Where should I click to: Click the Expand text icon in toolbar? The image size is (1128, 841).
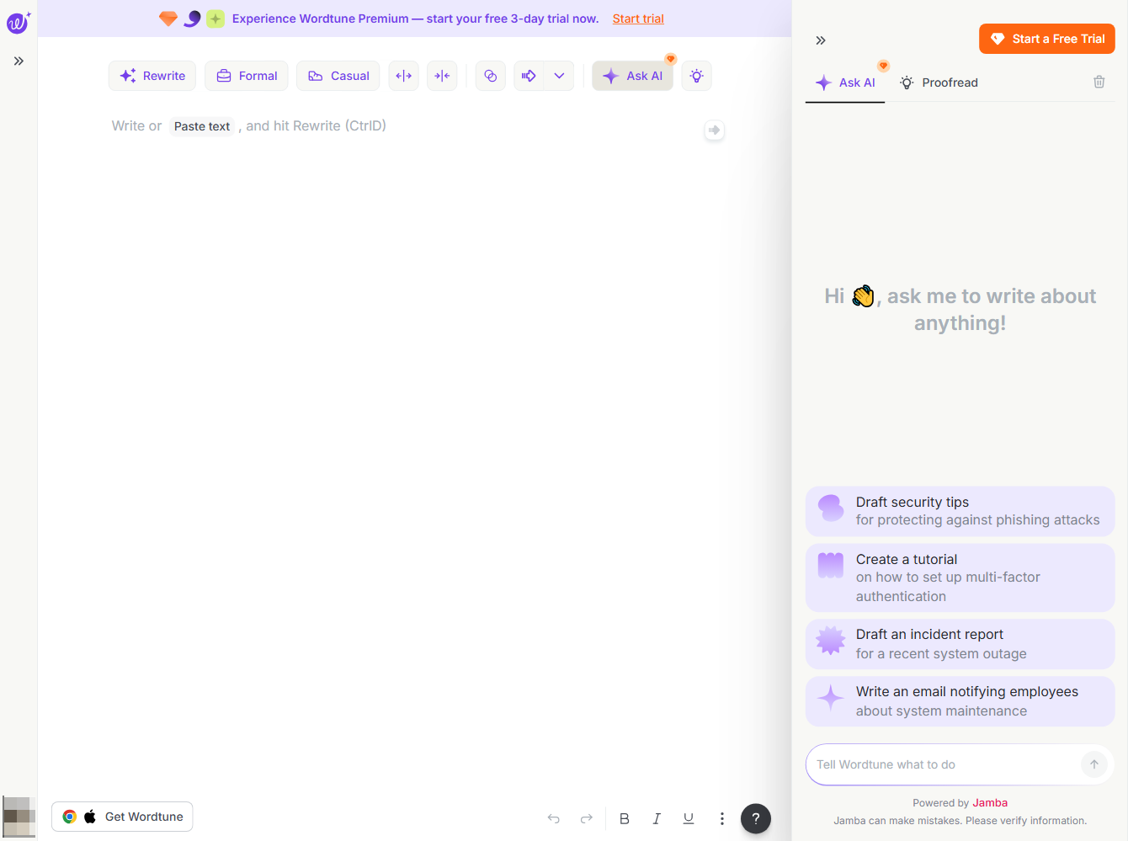(x=404, y=76)
